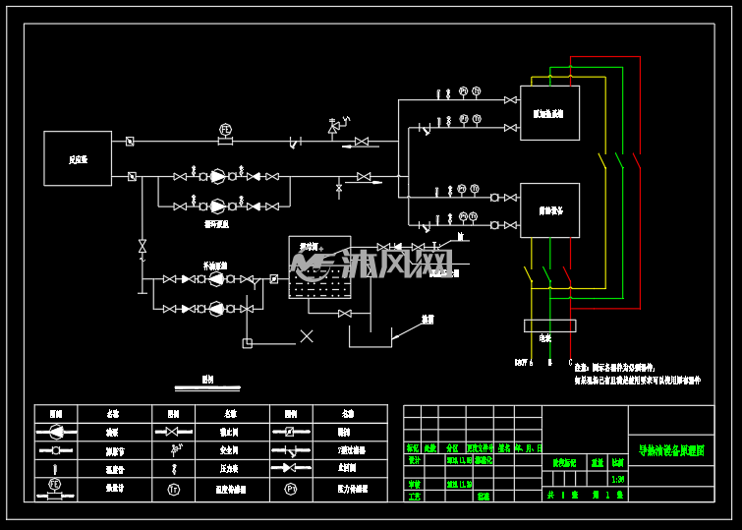
Task: Click the cable box below the switches
Action: point(550,325)
